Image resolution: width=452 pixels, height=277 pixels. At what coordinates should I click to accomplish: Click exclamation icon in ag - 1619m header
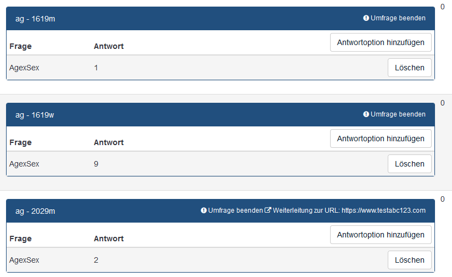coord(366,18)
